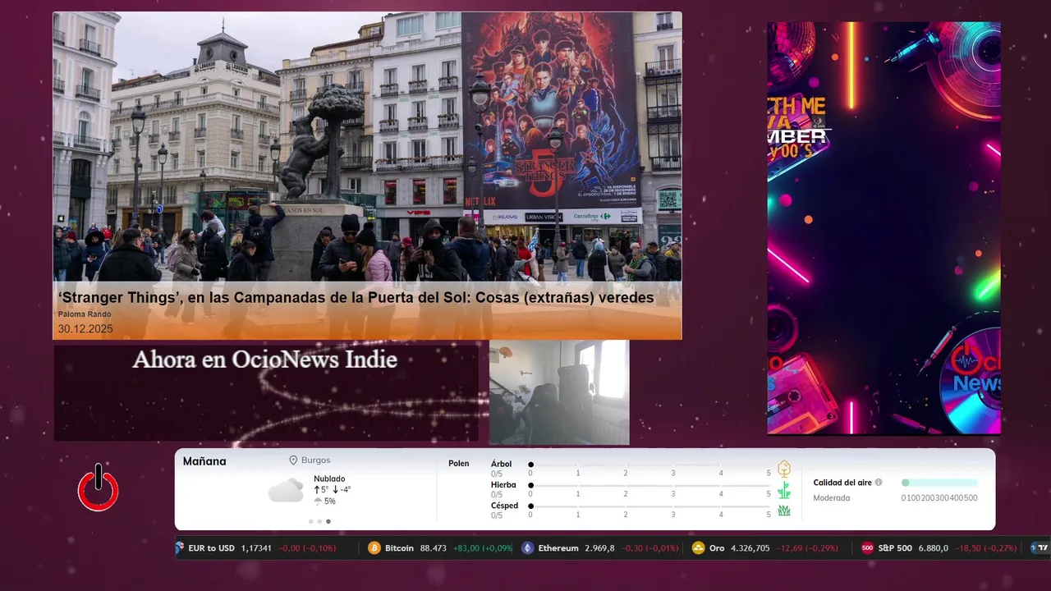Open the EUR to USD ticker entry
This screenshot has width=1051, height=591.
pyautogui.click(x=261, y=547)
